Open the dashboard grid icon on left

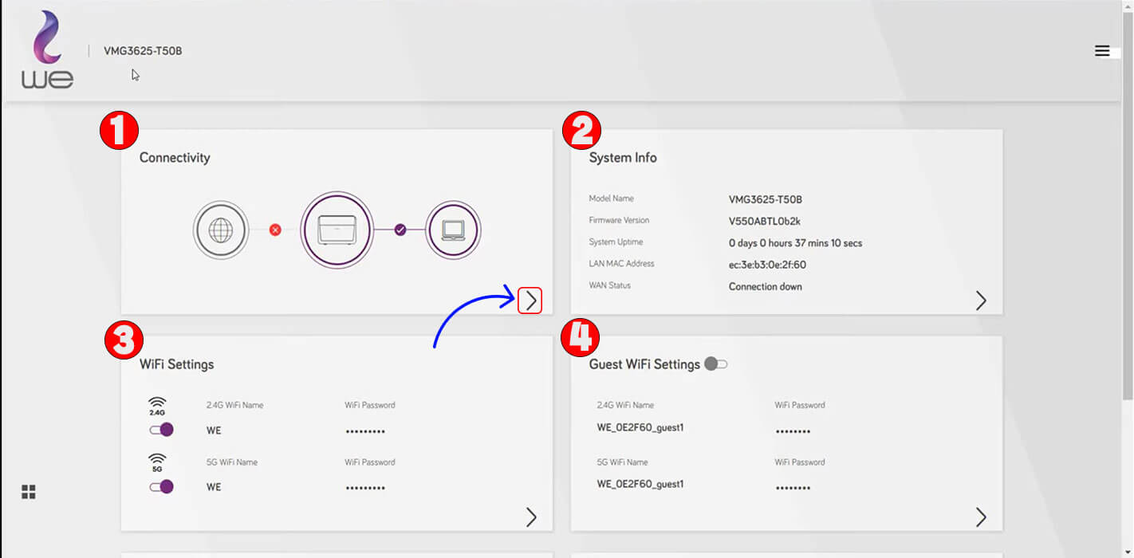tap(29, 492)
